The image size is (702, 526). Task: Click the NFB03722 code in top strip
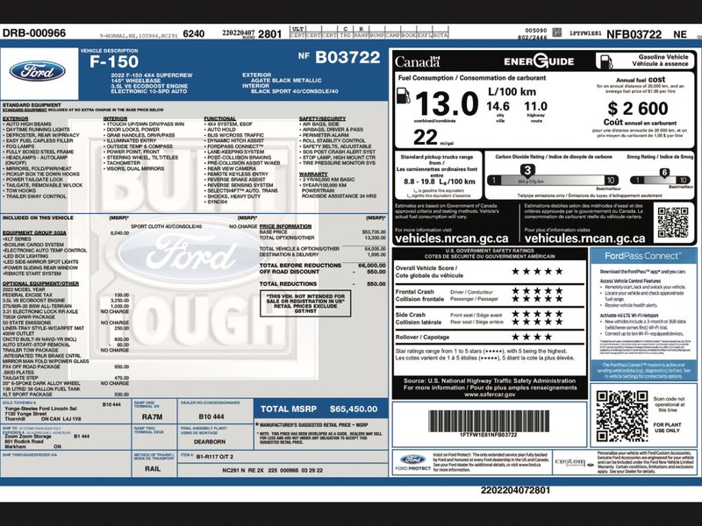(634, 34)
